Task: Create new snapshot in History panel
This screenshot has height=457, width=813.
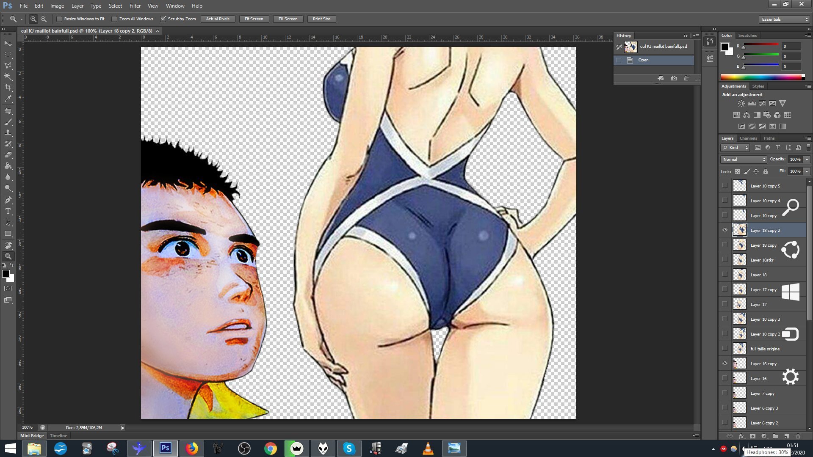Action: (674, 78)
